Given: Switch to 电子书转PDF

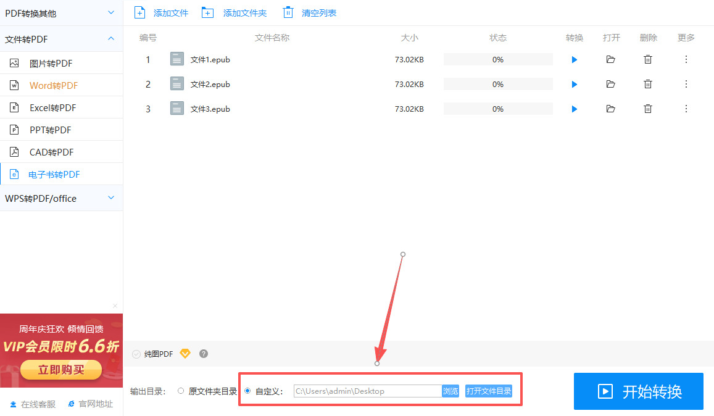Looking at the screenshot, I should (62, 175).
